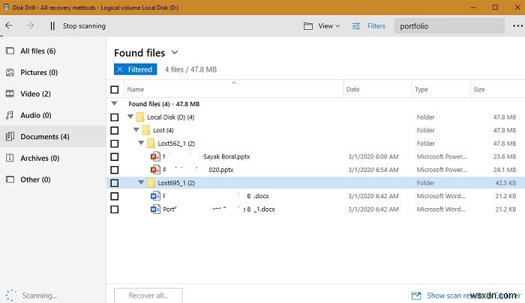Click the Documents pages icon

tap(10, 137)
